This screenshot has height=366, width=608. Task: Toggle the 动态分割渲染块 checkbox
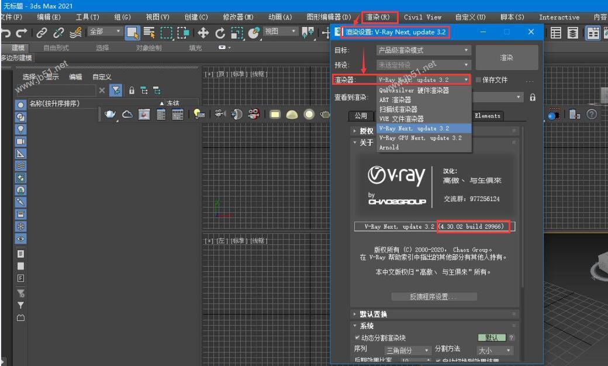(x=357, y=337)
